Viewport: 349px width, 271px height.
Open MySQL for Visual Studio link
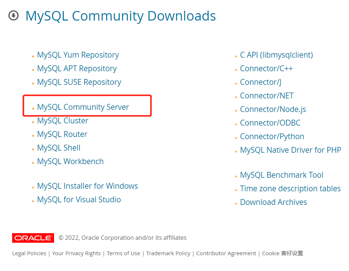[x=79, y=199]
